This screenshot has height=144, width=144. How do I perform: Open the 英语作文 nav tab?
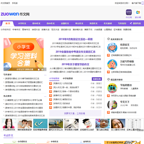[x=94, y=24]
